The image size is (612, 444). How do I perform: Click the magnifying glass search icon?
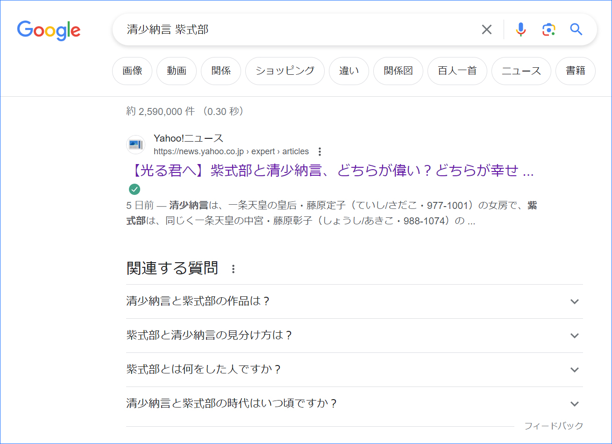576,30
